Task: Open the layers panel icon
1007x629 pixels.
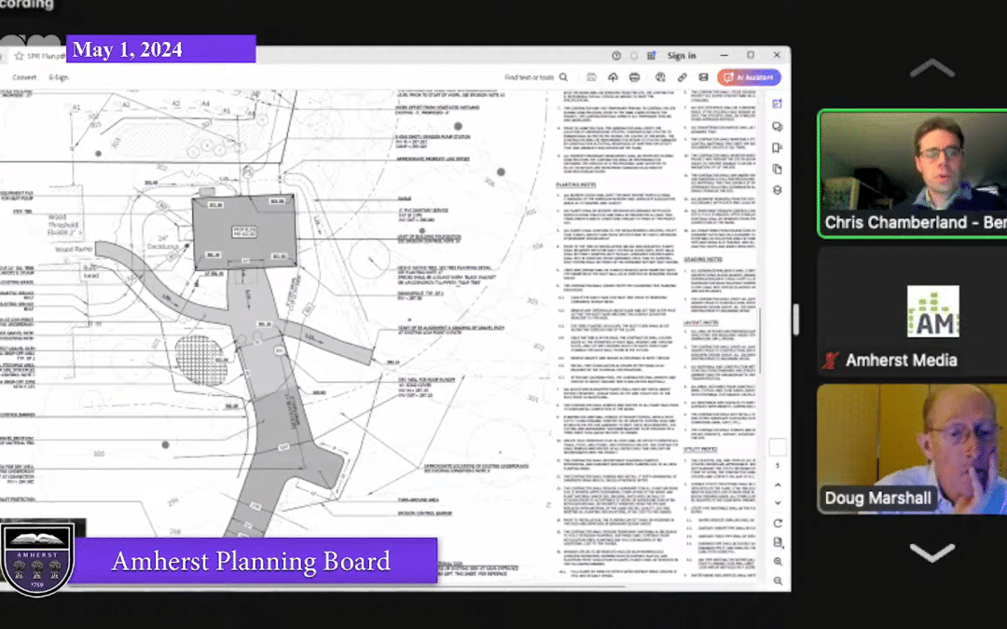Action: pyautogui.click(x=777, y=190)
